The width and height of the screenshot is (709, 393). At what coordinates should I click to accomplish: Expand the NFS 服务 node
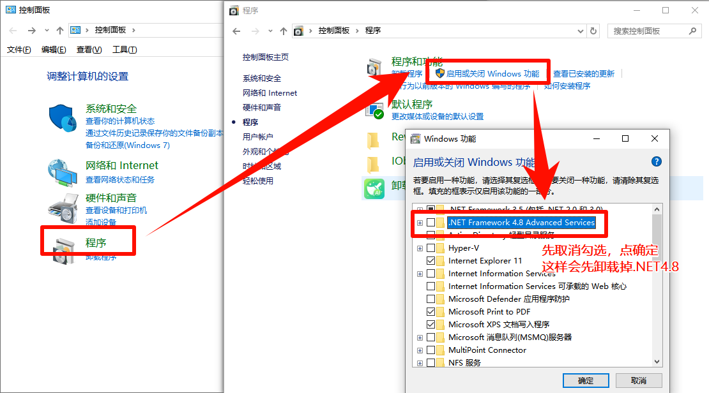click(x=420, y=363)
